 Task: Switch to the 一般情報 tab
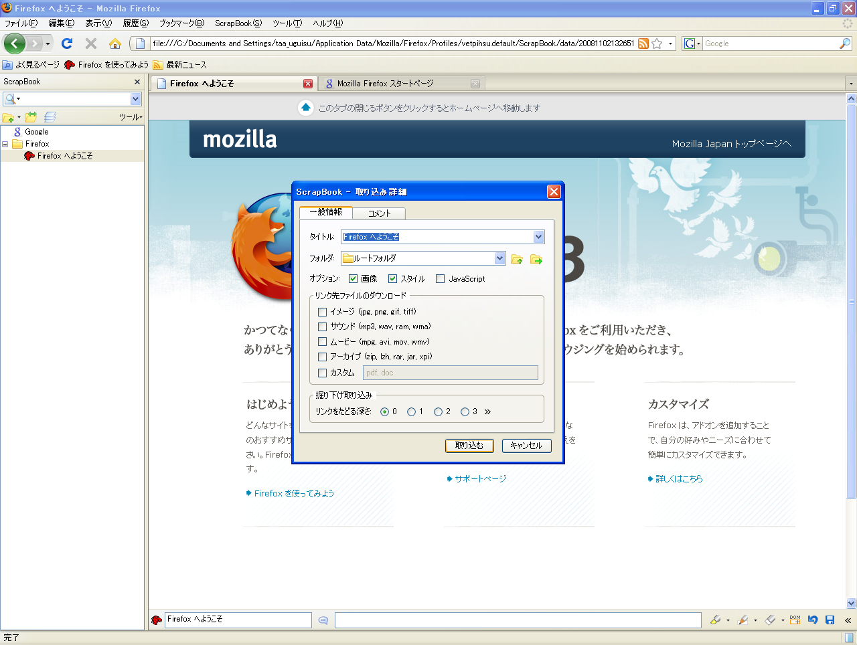326,212
